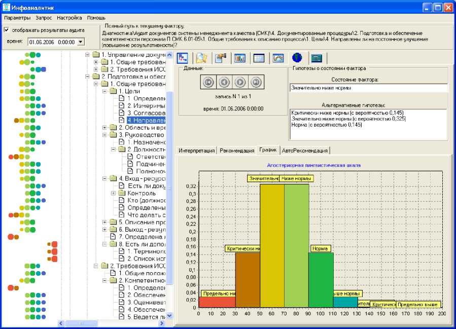Open the calculator toolbar icon
The width and height of the screenshot is (456, 329).
coord(317,58)
